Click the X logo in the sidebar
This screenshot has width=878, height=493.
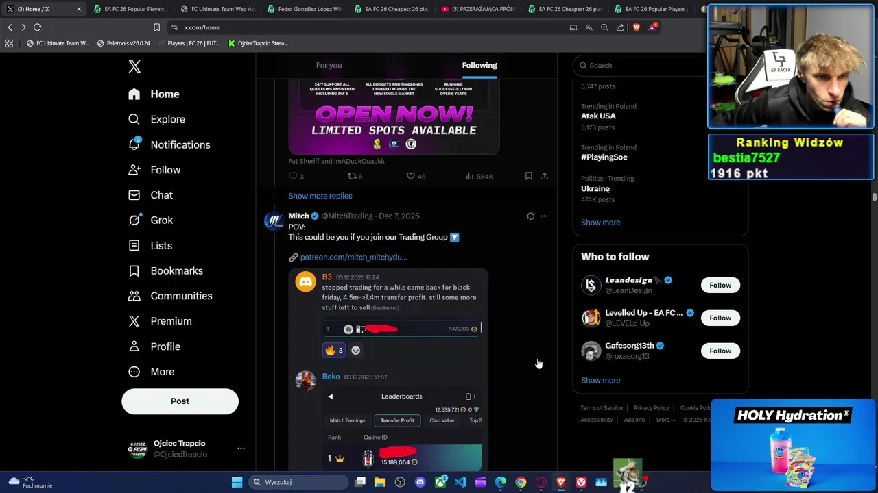(x=134, y=66)
